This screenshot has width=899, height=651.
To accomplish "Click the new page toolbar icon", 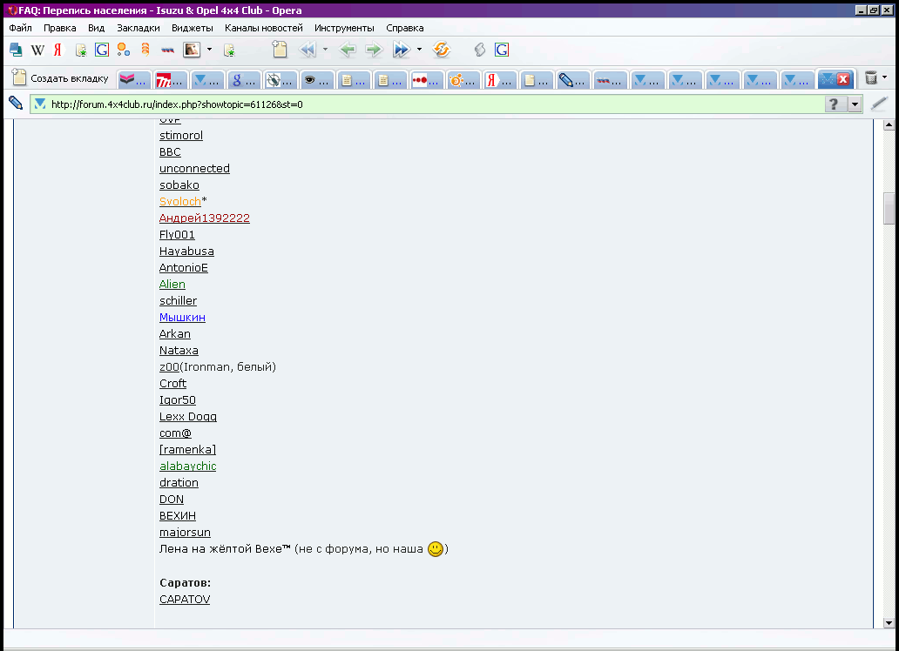I will coord(280,50).
